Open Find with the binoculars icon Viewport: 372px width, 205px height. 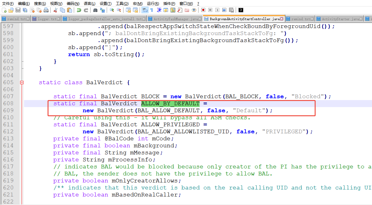coord(95,10)
